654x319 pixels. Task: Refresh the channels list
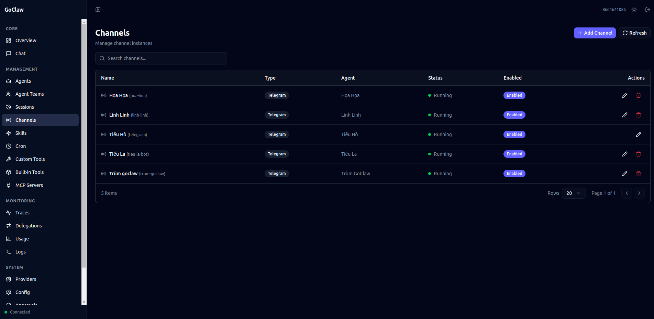[x=634, y=33]
